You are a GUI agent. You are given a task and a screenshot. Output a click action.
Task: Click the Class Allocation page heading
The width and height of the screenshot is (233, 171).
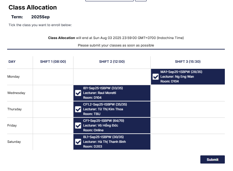pyautogui.click(x=33, y=7)
